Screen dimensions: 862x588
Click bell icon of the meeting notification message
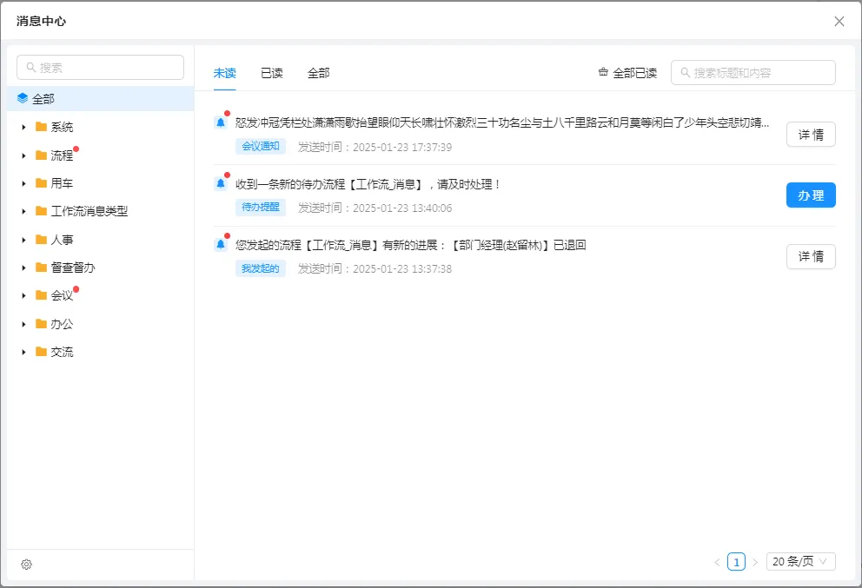pyautogui.click(x=221, y=122)
